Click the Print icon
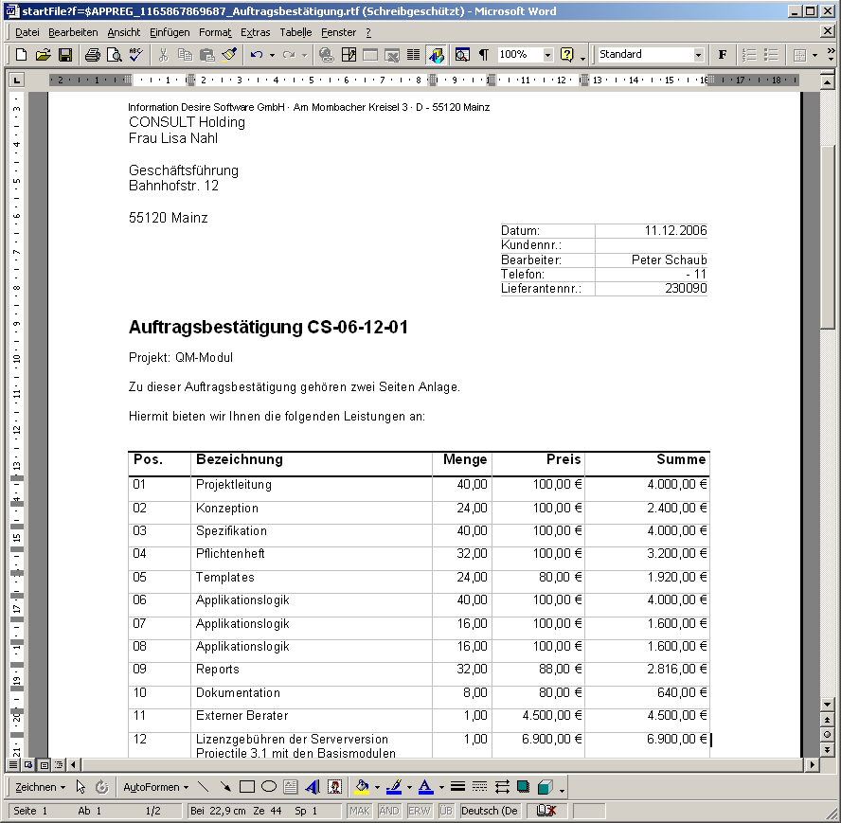The height and width of the screenshot is (823, 841). point(92,55)
